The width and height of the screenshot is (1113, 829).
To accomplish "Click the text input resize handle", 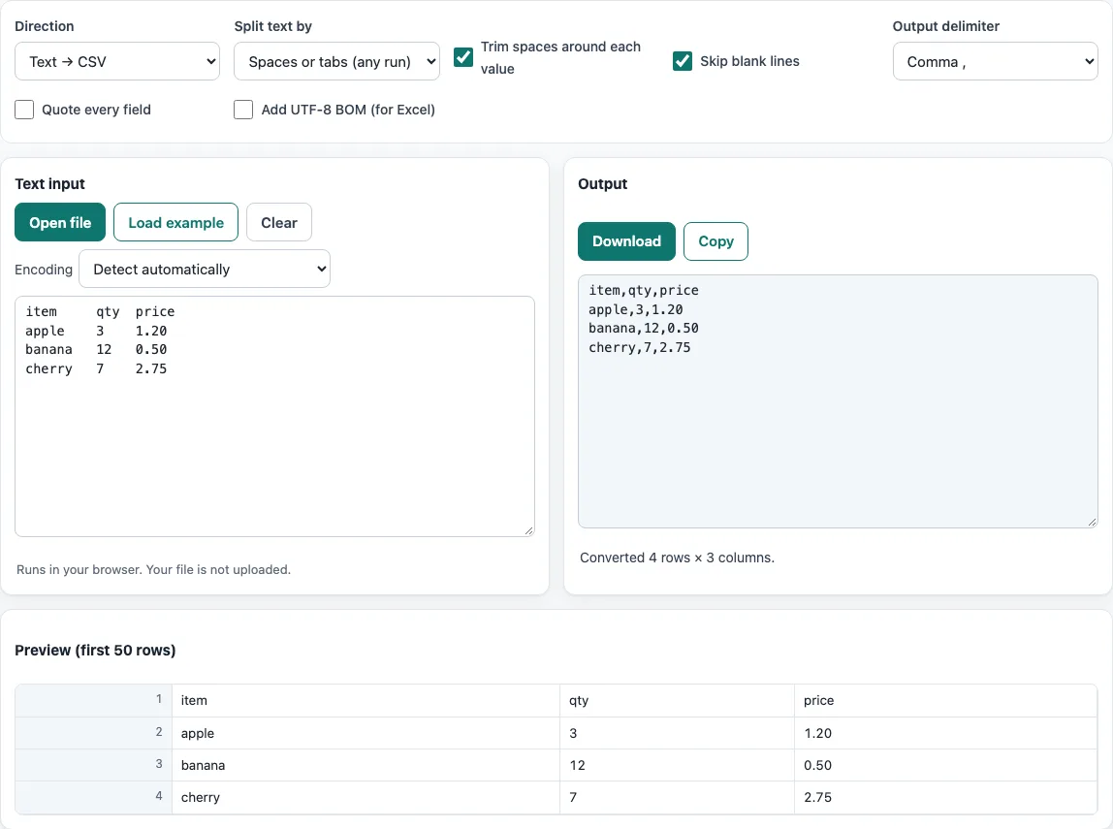I will click(x=528, y=531).
